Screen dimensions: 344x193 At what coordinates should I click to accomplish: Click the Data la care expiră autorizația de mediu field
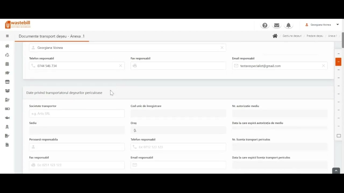point(280,128)
